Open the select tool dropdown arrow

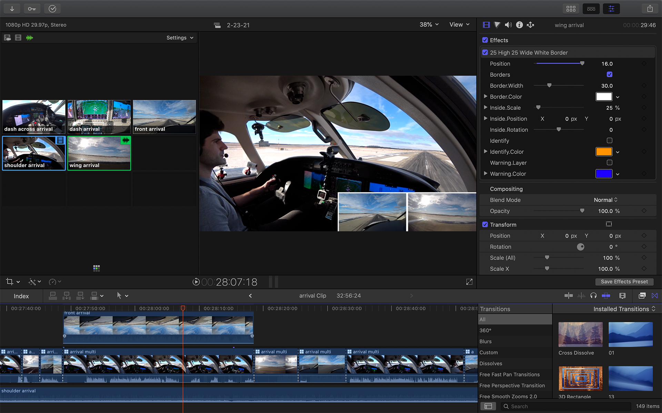pyautogui.click(x=127, y=296)
